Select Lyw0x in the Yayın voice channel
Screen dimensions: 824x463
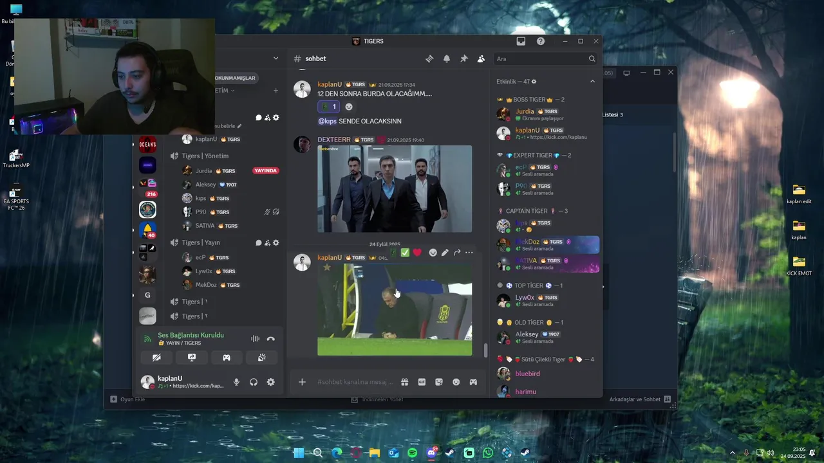203,271
